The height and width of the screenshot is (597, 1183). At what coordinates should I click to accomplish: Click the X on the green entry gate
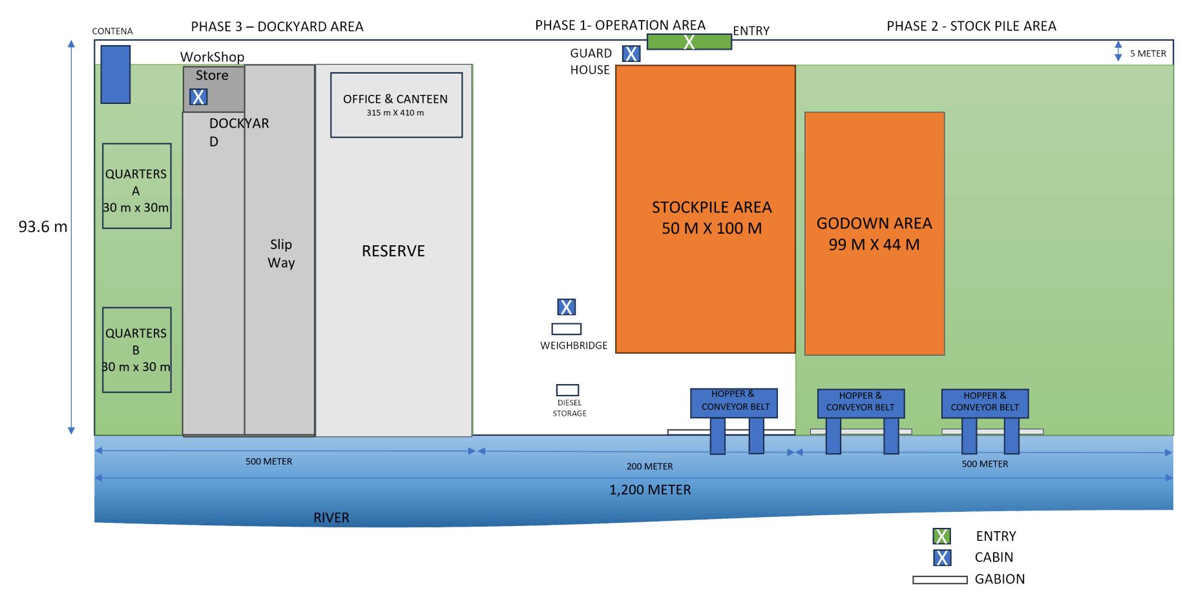(x=689, y=42)
